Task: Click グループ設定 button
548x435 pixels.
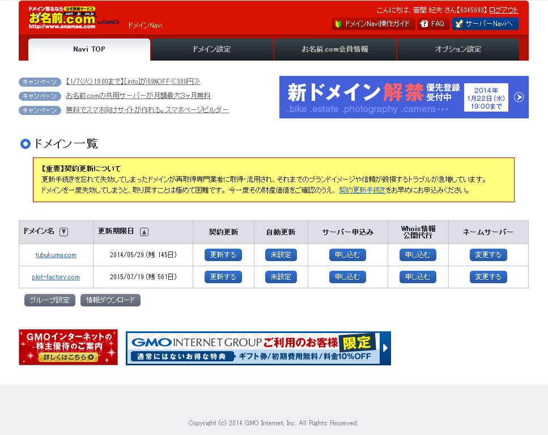Action: click(x=50, y=300)
